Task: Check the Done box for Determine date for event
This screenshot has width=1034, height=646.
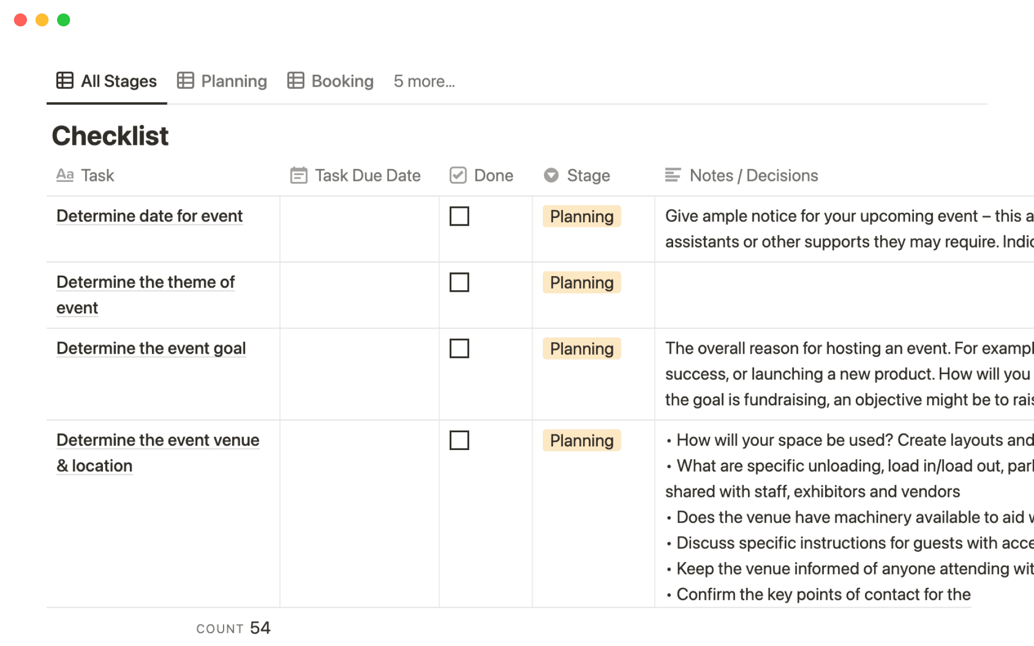Action: point(459,216)
